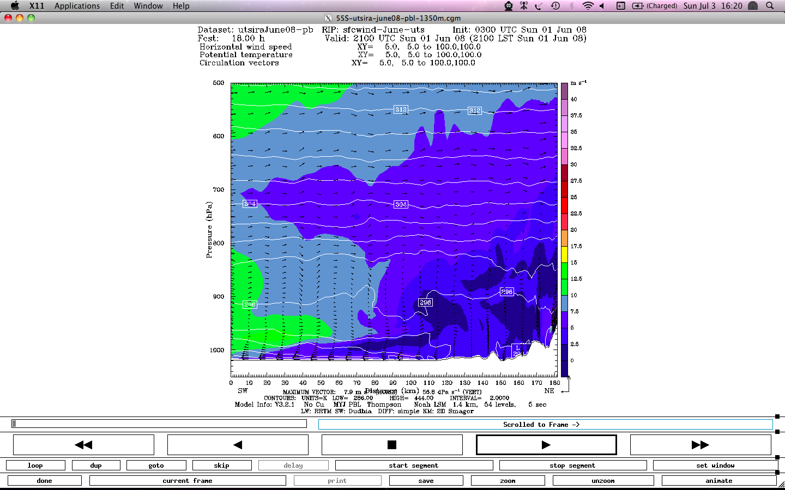Step back one frame with left arrow
Screen dimensions: 785x490
238,445
